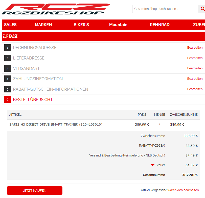Viewport: 205px width, 198px height.
Task: Edit the Rechnungsadresse step
Action: click(x=195, y=48)
